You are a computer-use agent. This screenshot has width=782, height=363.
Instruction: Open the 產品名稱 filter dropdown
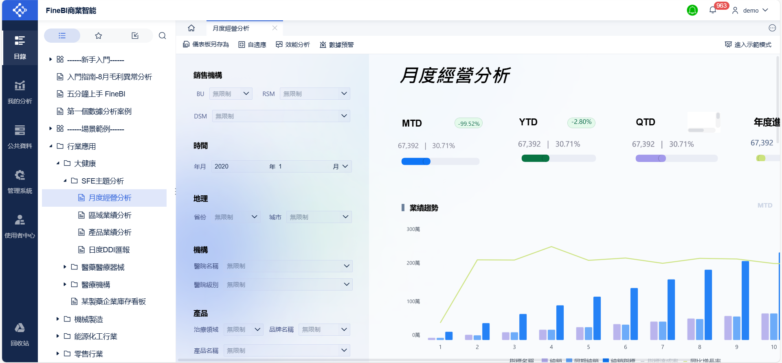pos(287,350)
